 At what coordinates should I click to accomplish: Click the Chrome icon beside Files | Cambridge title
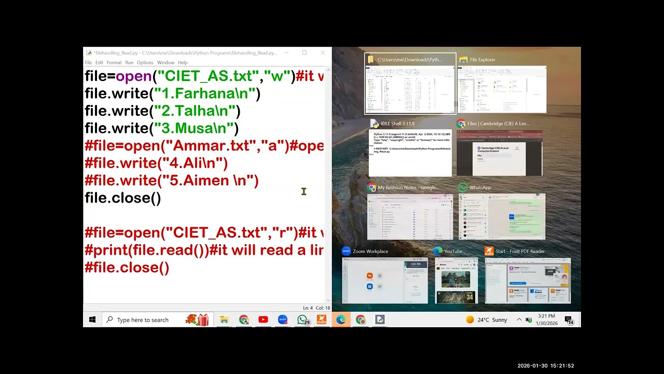coord(461,124)
